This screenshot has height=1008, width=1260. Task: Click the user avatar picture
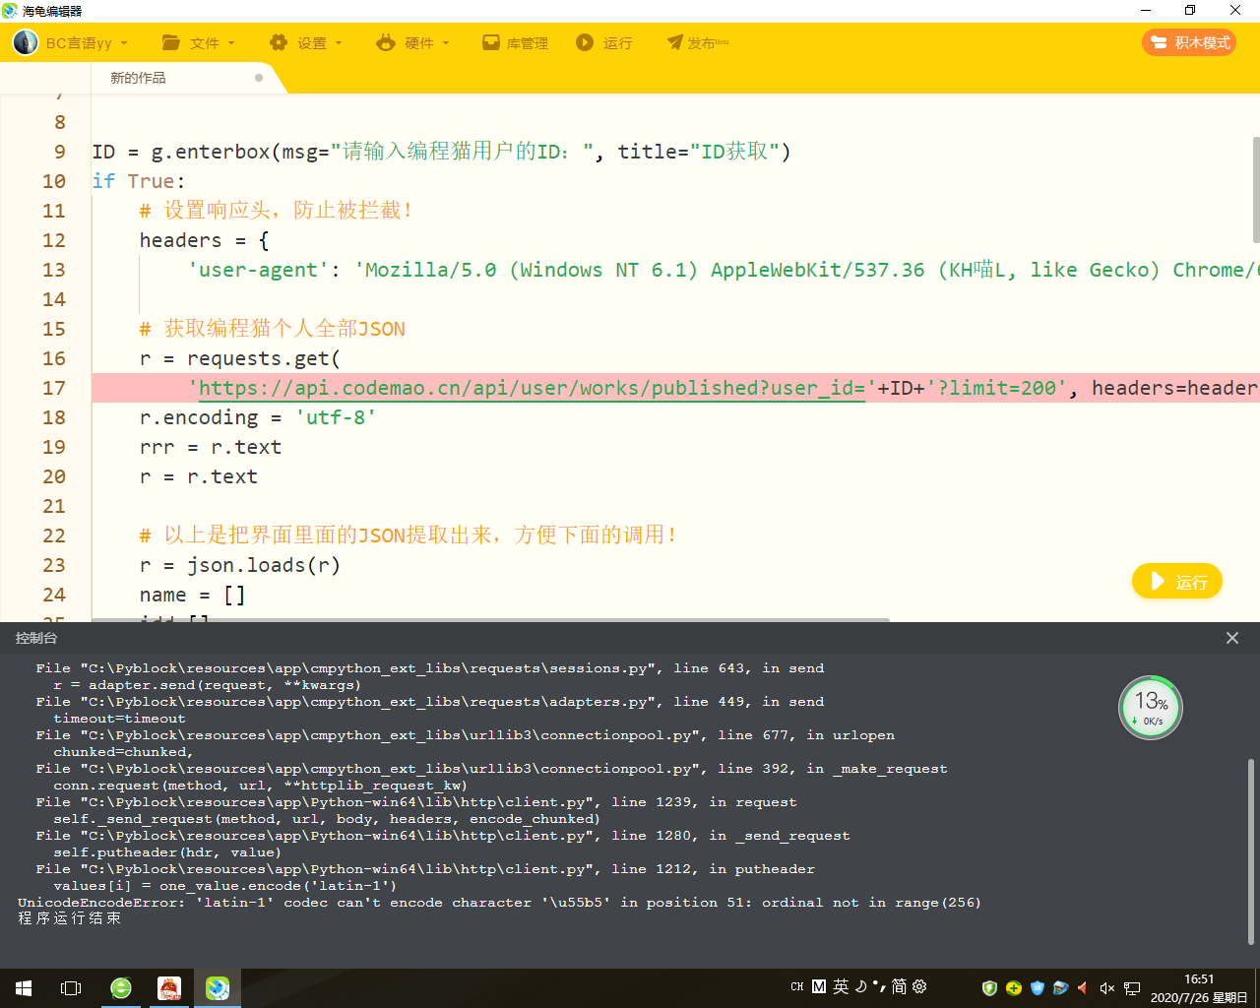(x=26, y=42)
